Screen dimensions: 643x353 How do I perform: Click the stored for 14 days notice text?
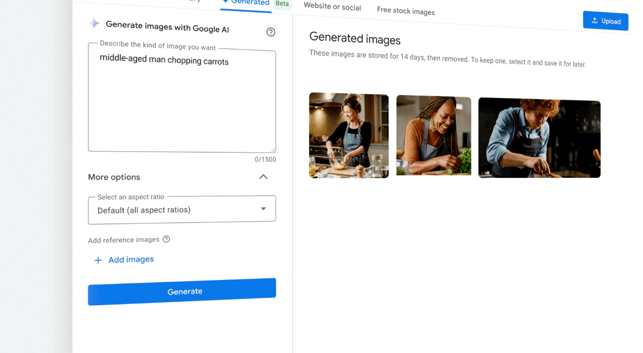tap(447, 59)
